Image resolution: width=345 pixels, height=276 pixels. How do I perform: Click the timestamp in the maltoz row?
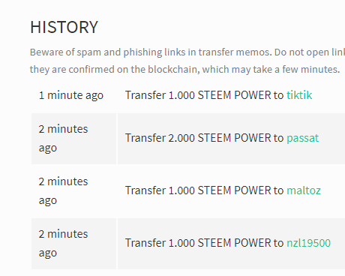63,191
